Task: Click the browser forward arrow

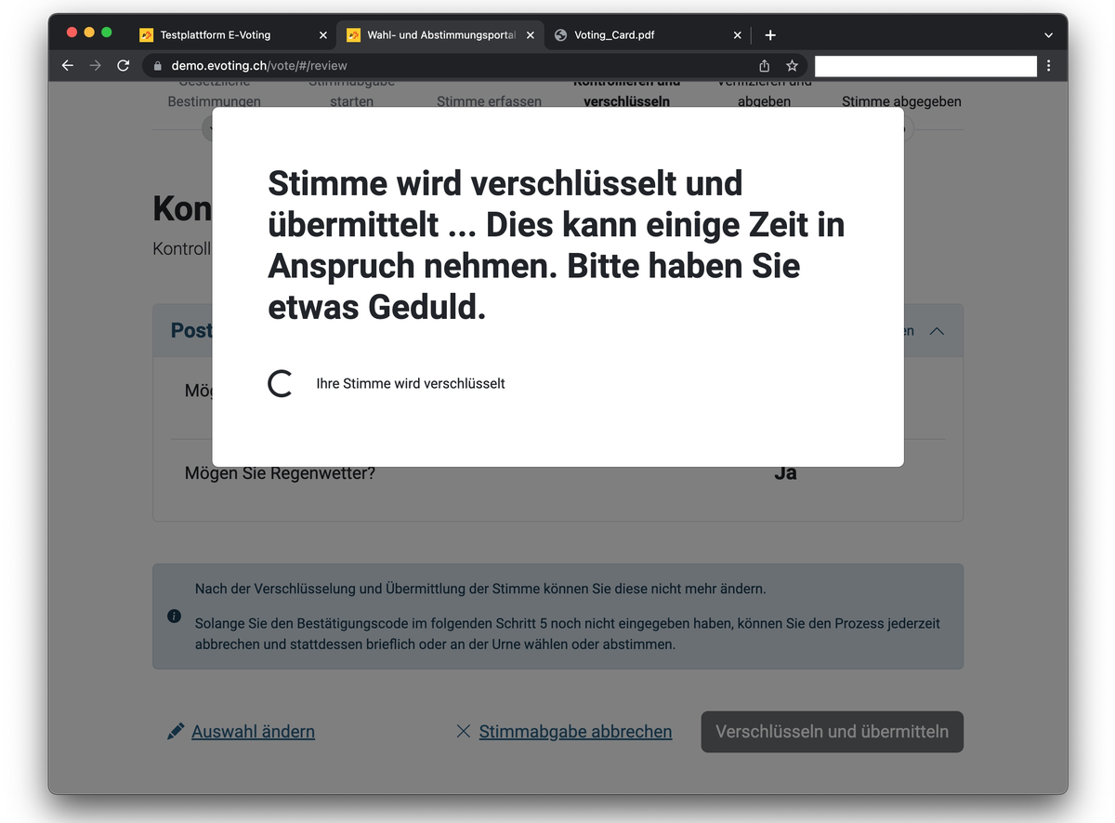Action: pyautogui.click(x=95, y=66)
